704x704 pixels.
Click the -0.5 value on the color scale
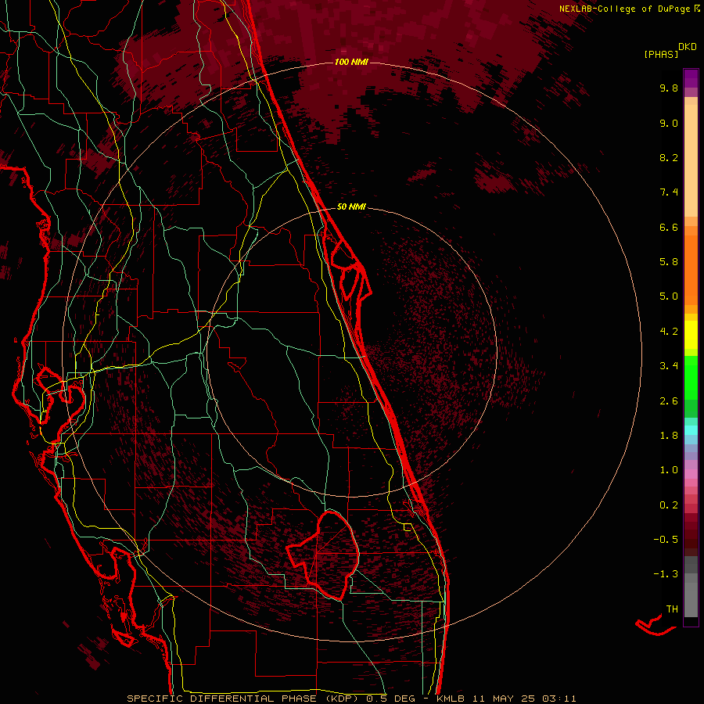click(x=666, y=540)
